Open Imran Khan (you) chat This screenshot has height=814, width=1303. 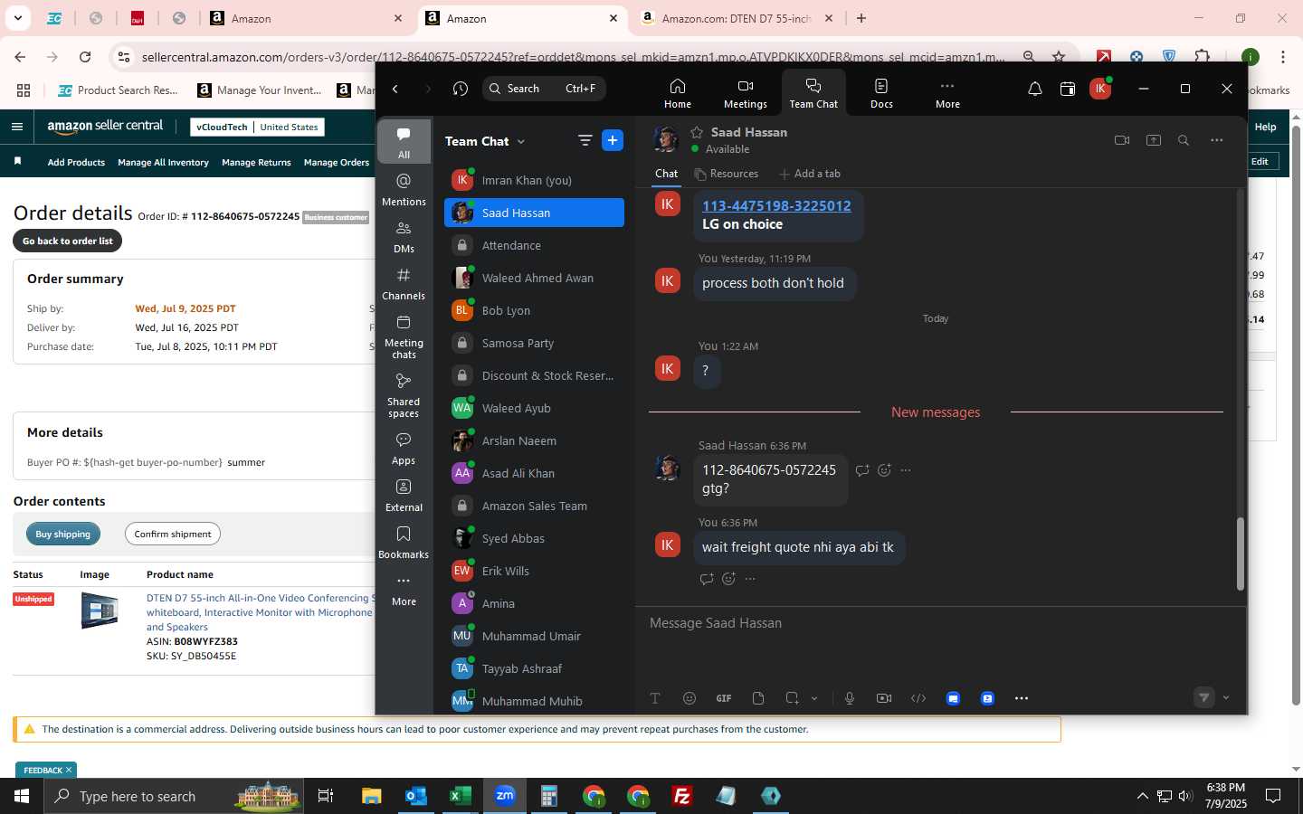pos(534,180)
